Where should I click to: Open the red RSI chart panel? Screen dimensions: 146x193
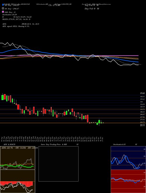point(128,181)
